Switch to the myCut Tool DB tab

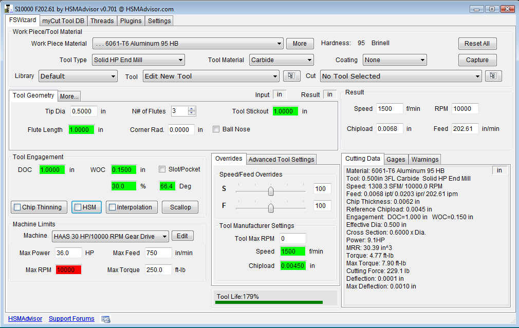pos(63,21)
